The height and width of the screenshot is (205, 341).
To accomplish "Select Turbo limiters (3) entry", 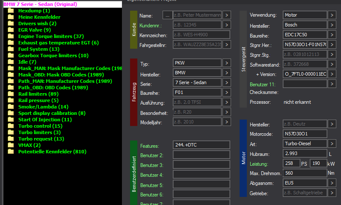I will (40, 132).
